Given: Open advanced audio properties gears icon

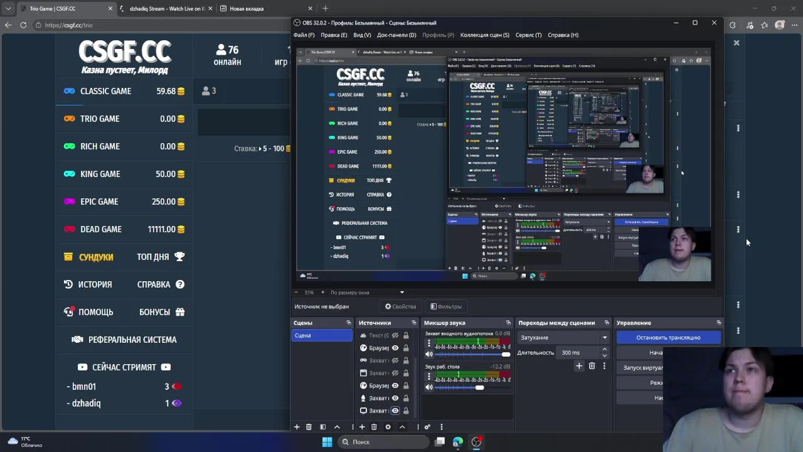Looking at the screenshot, I should click(427, 427).
